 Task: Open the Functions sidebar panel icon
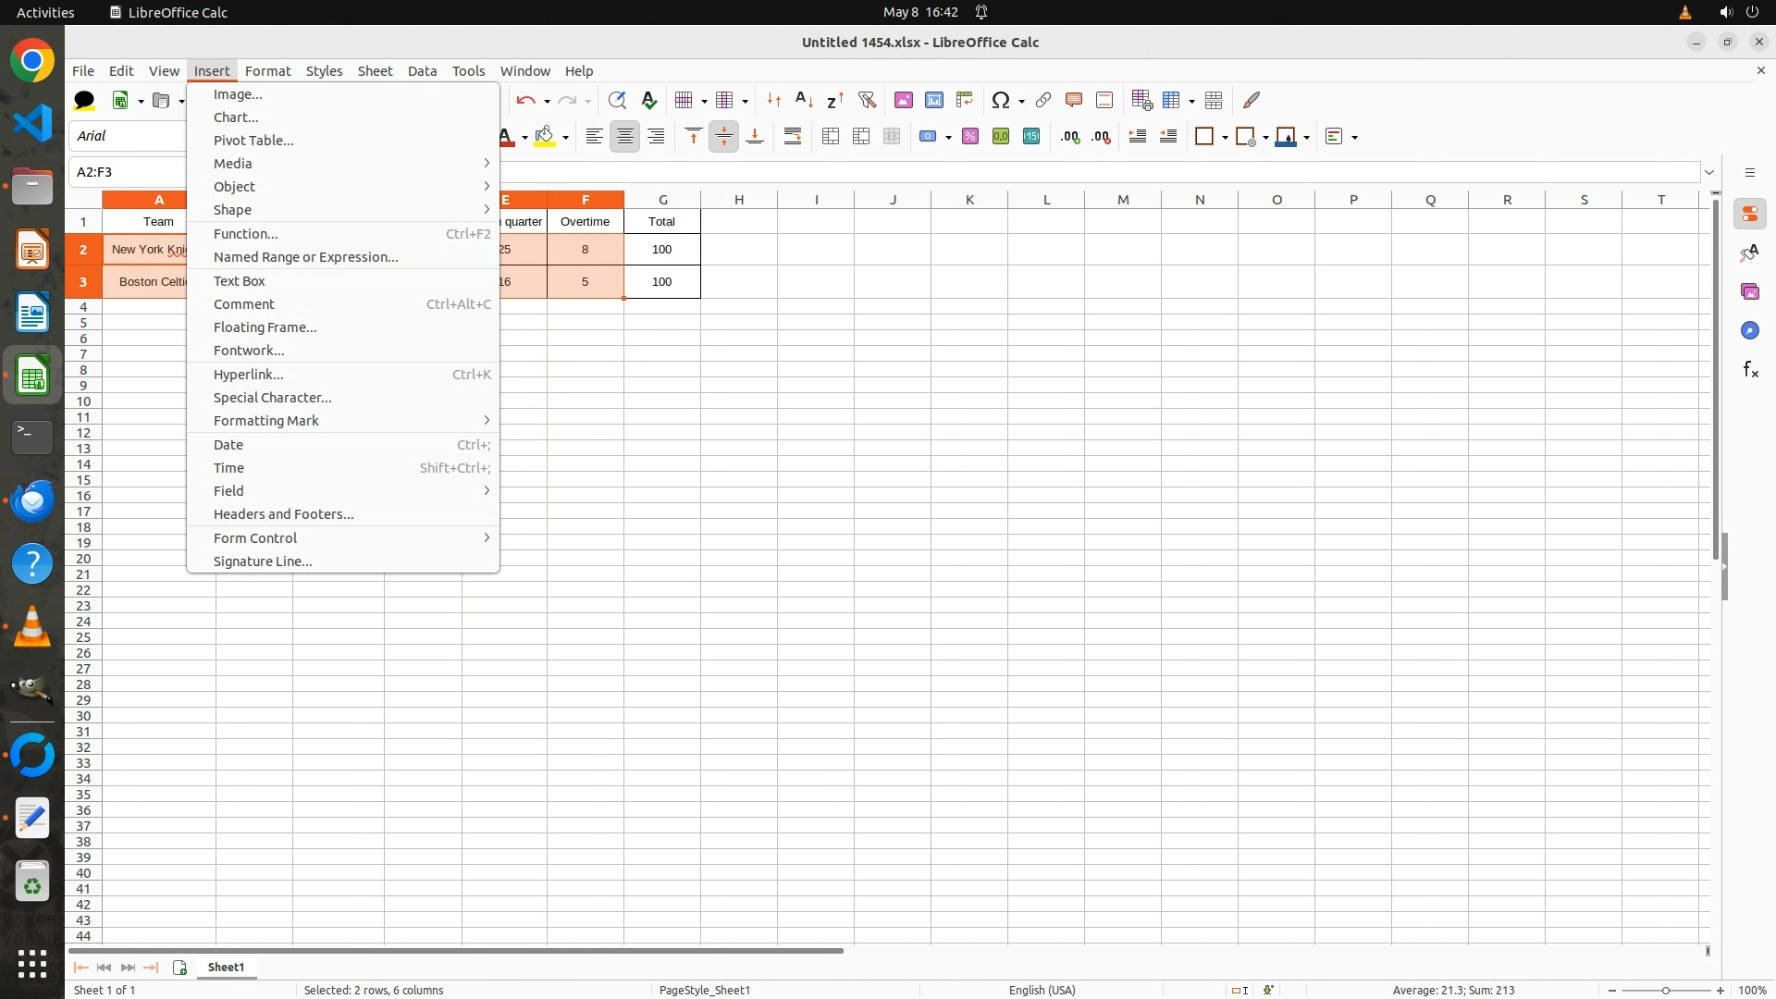tap(1750, 370)
